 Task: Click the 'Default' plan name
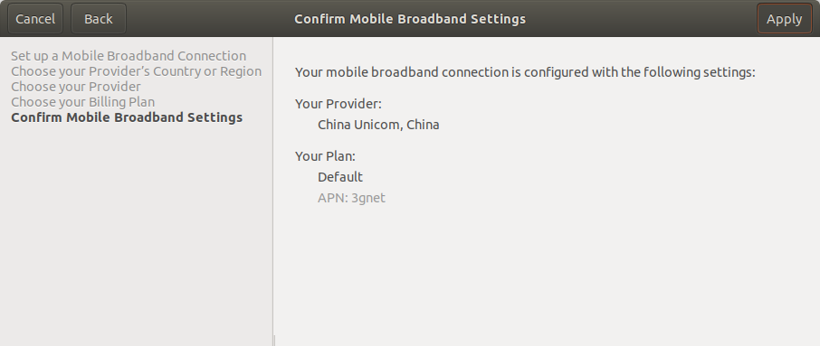[x=340, y=177]
